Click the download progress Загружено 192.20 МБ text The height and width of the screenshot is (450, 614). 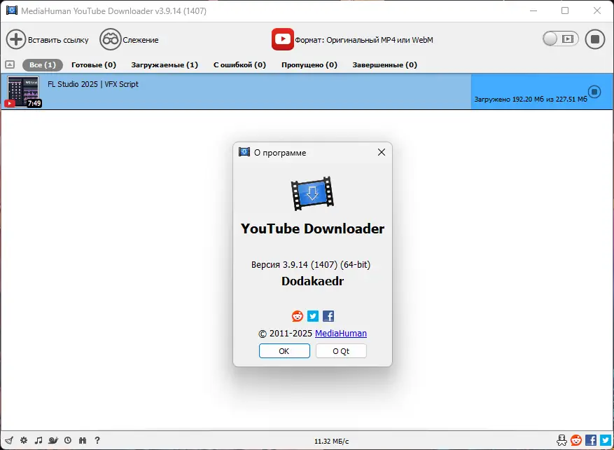point(531,100)
